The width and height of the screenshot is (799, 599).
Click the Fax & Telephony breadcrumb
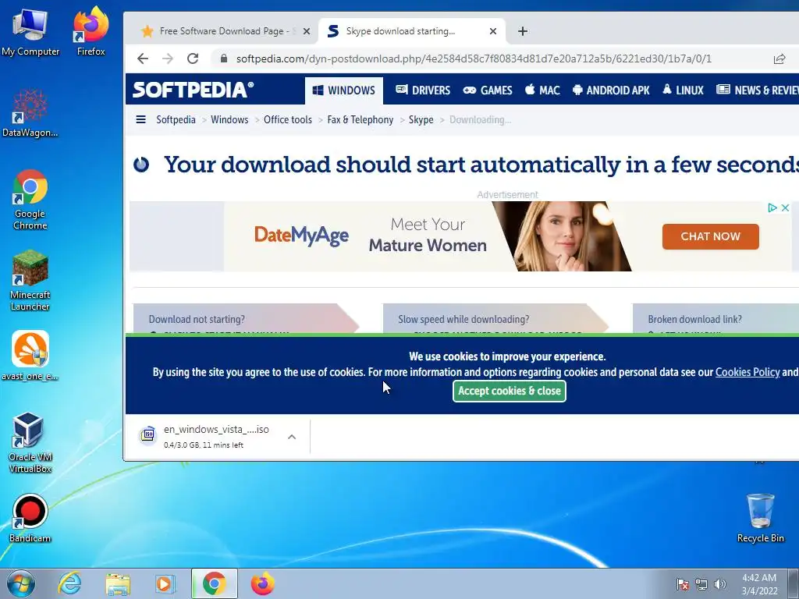point(360,119)
